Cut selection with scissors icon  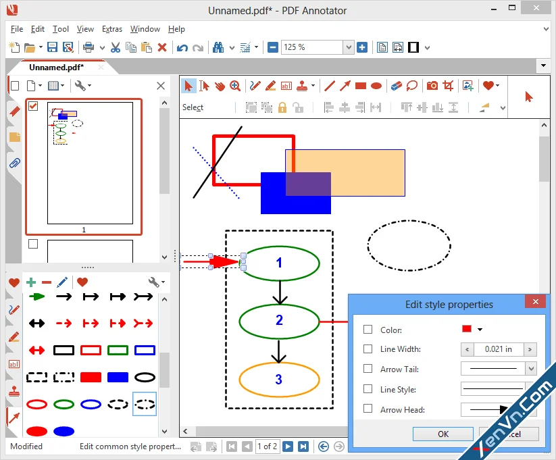click(x=116, y=47)
